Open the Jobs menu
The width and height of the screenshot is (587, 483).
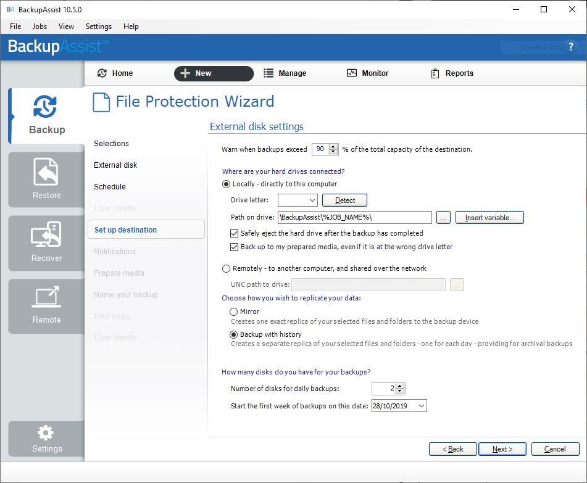(x=40, y=27)
